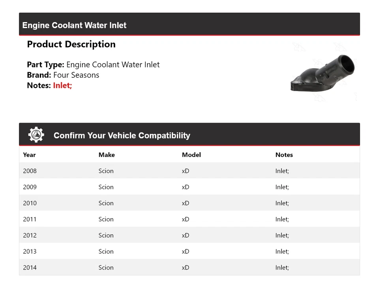Click the coolant water inlet product image

pyautogui.click(x=323, y=73)
